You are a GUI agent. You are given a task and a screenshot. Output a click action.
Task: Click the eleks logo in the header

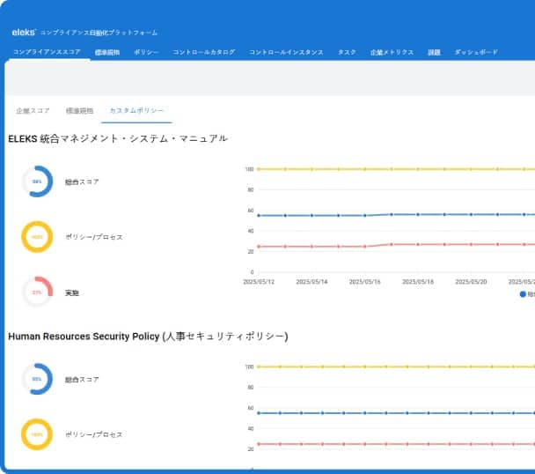coord(24,32)
